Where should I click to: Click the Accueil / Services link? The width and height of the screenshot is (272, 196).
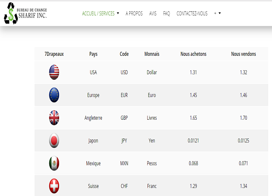click(98, 13)
